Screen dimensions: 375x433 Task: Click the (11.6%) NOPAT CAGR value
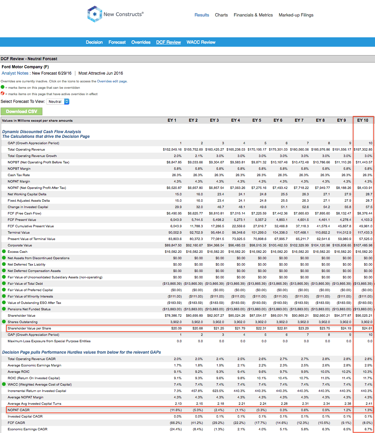coord(176,410)
